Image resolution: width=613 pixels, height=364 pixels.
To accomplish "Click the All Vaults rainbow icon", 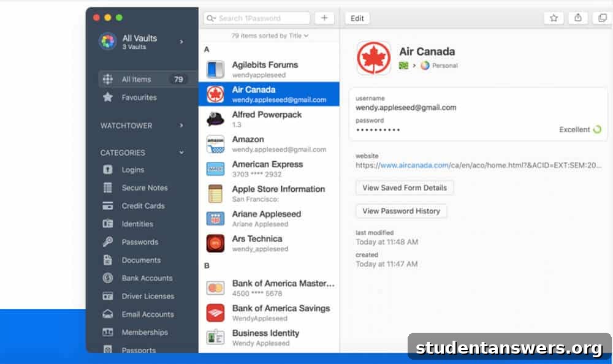I will 107,42.
